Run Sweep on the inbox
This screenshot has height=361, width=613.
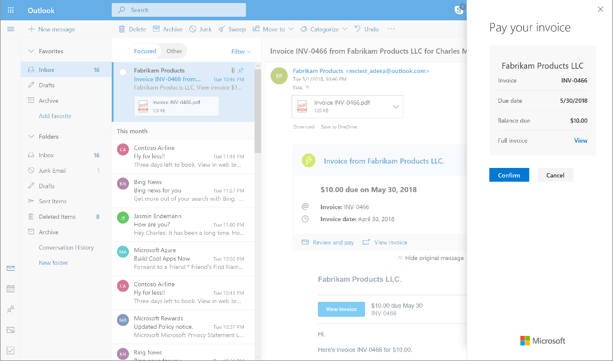[x=232, y=29]
